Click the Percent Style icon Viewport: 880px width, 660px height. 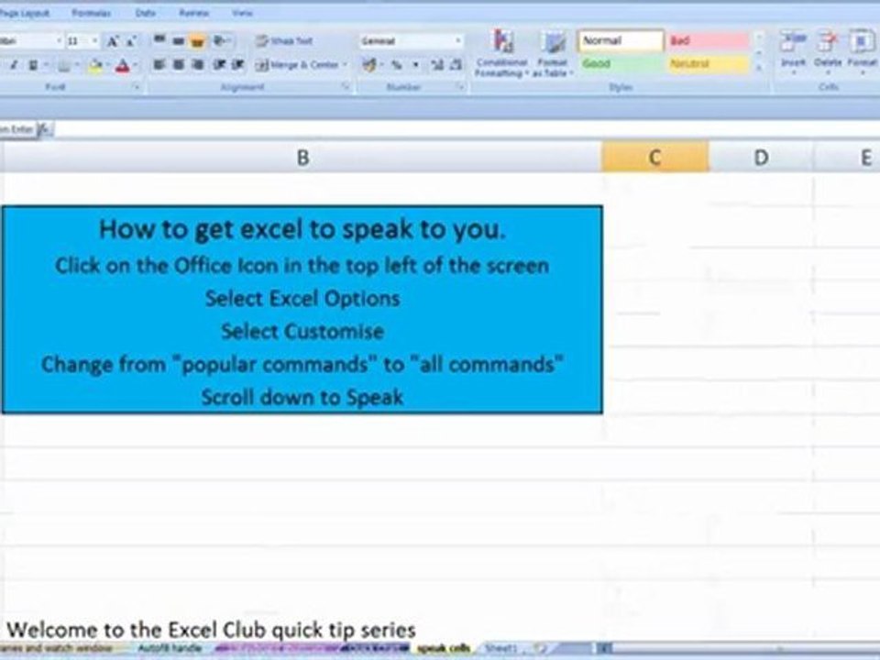coord(396,65)
